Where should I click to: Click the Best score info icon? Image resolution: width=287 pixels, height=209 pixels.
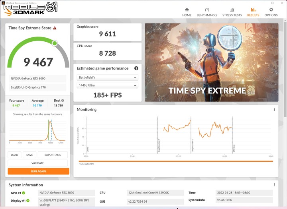pos(63,101)
